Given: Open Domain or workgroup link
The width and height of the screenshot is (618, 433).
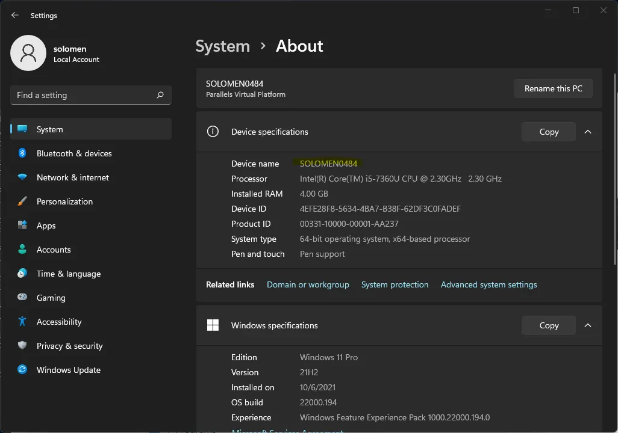Looking at the screenshot, I should [x=308, y=284].
